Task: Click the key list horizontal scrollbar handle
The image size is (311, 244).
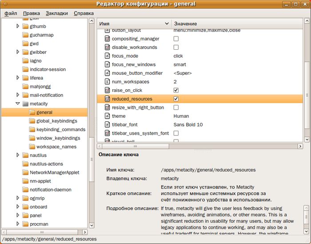Action: [136, 146]
